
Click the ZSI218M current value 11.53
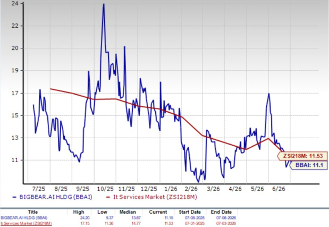point(168,223)
